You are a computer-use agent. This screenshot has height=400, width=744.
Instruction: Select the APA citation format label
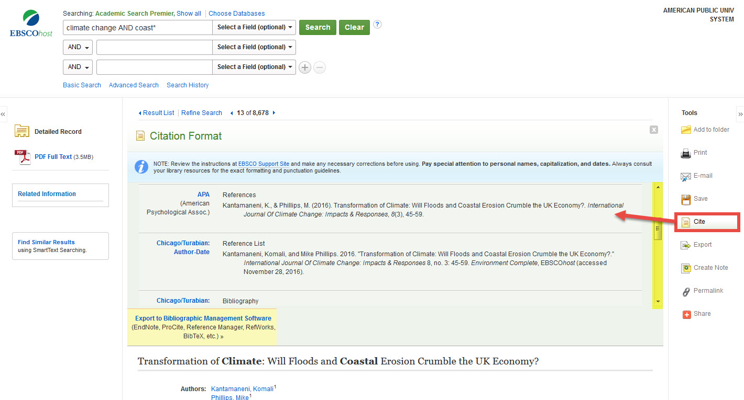[203, 195]
